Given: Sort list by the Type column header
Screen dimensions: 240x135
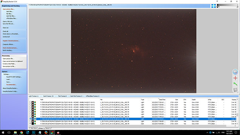Looking at the screenshot, I should tap(143, 100).
